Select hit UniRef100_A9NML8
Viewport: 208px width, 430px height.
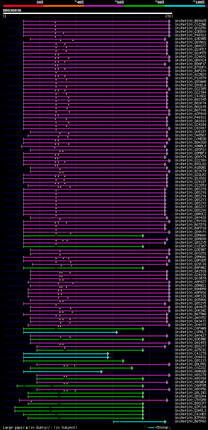coord(190,146)
